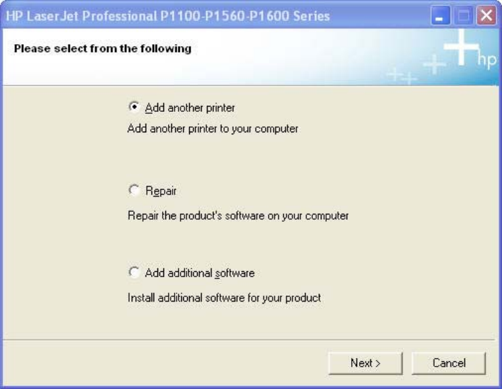Screen dimensions: 502x389
Task: Click the 'Add another printer to your computer' description
Action: coord(212,129)
